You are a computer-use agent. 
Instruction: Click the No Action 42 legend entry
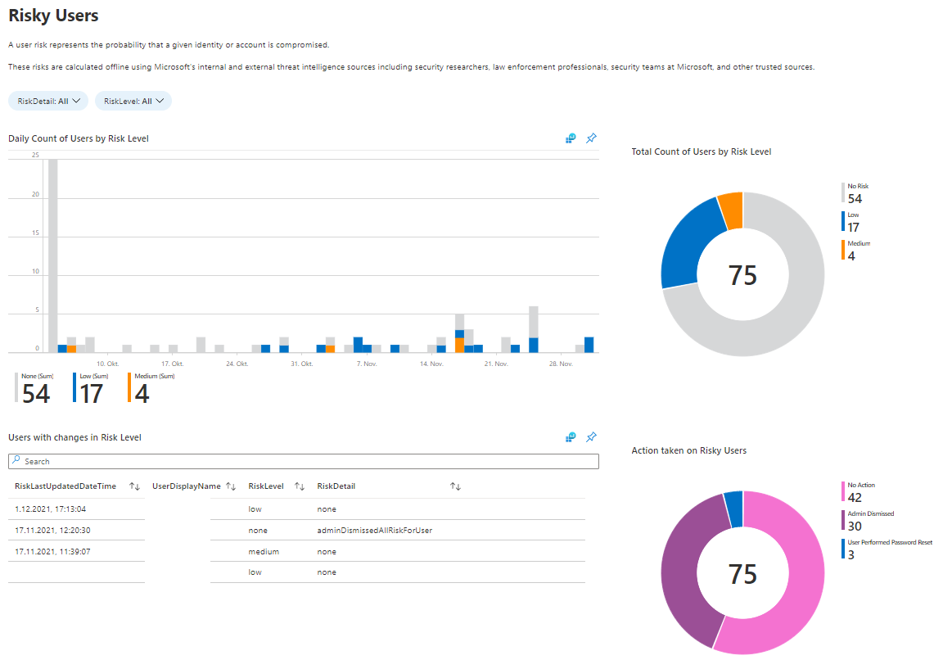pos(859,492)
